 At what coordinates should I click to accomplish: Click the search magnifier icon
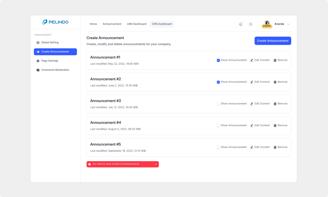251,24
